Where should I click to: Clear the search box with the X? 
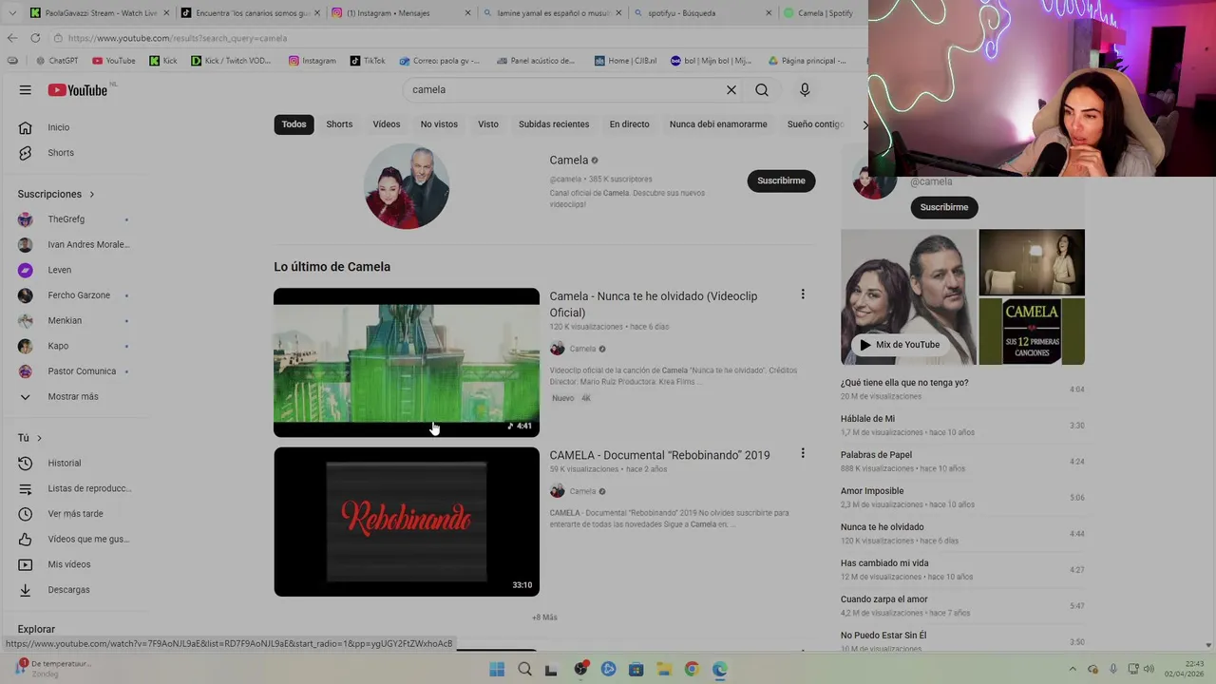click(731, 90)
